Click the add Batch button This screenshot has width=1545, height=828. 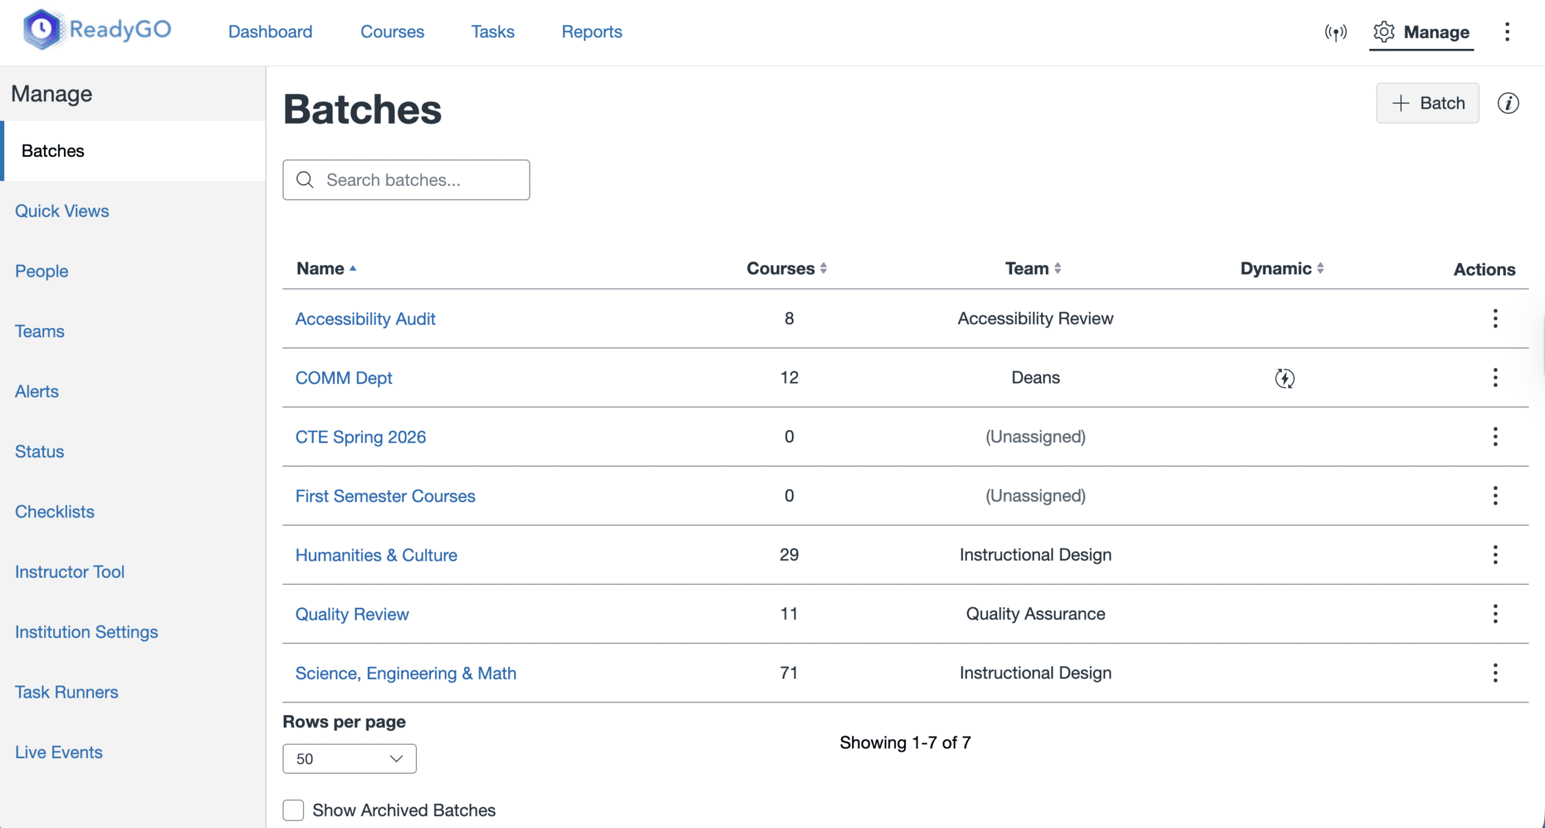point(1427,103)
